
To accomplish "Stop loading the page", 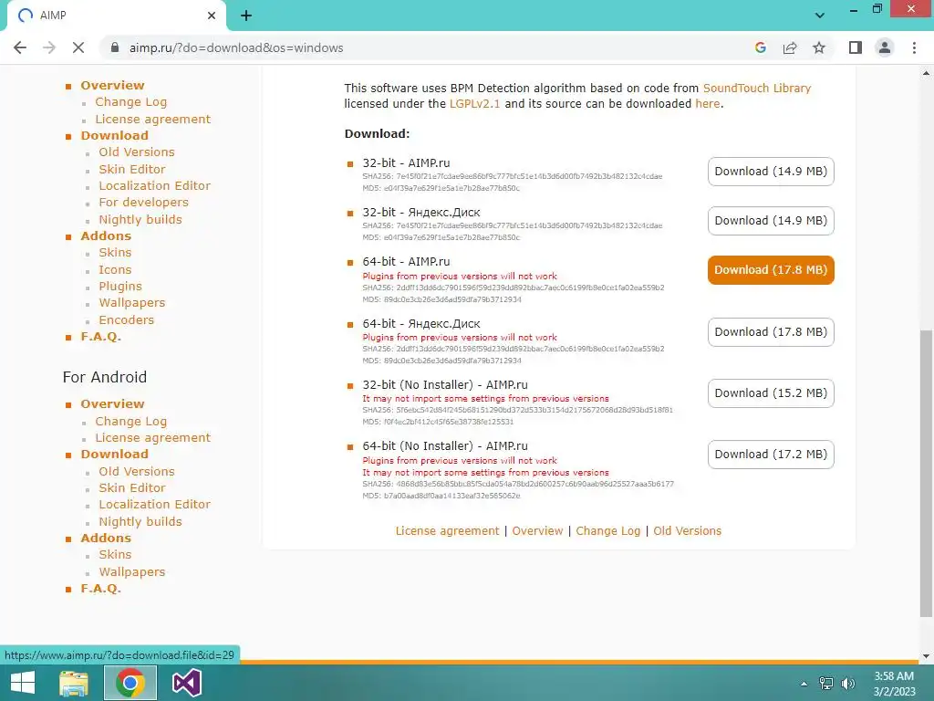I will tap(78, 47).
